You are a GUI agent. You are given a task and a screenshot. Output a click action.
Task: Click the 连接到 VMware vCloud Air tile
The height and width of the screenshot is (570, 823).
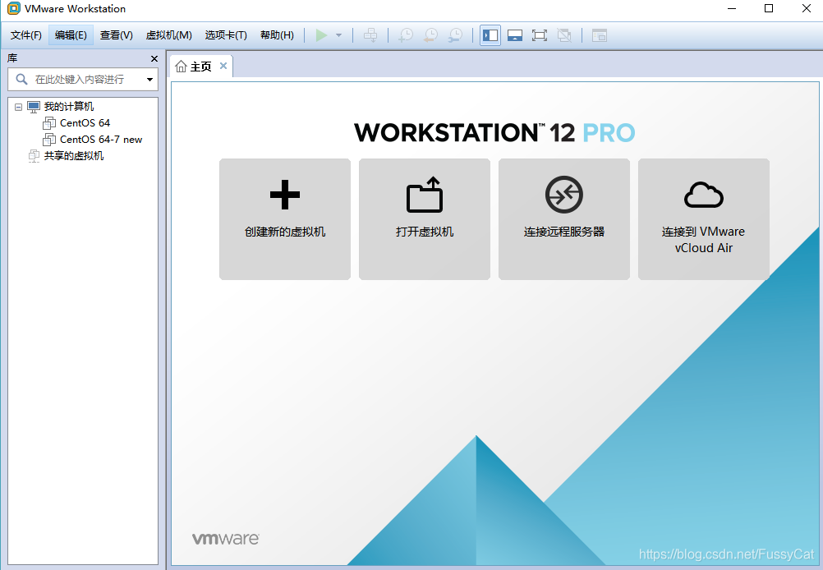click(704, 219)
